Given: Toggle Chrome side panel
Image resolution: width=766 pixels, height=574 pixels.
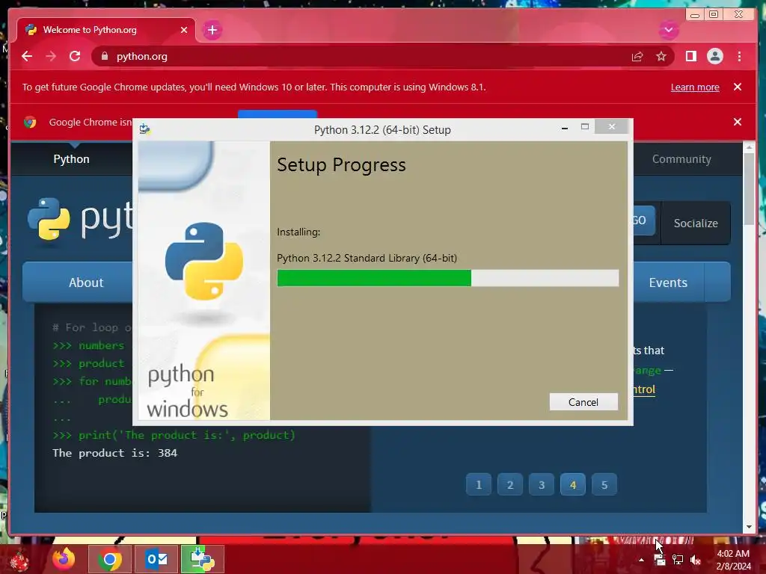Looking at the screenshot, I should (x=690, y=57).
